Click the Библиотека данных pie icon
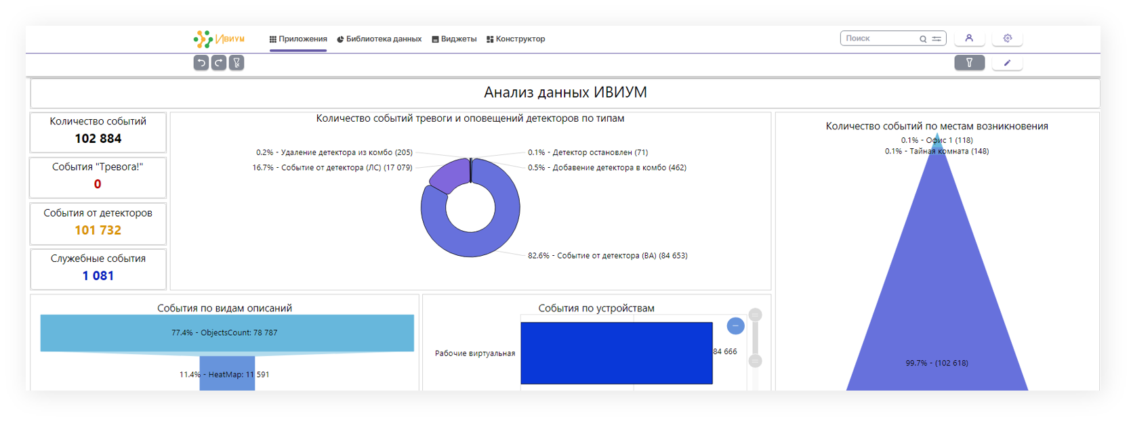The image size is (1131, 421). 340,39
